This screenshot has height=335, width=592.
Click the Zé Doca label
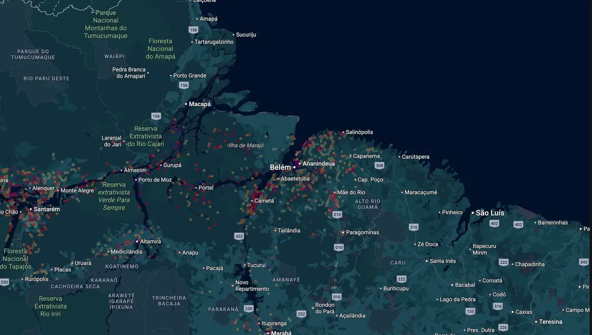coord(428,244)
